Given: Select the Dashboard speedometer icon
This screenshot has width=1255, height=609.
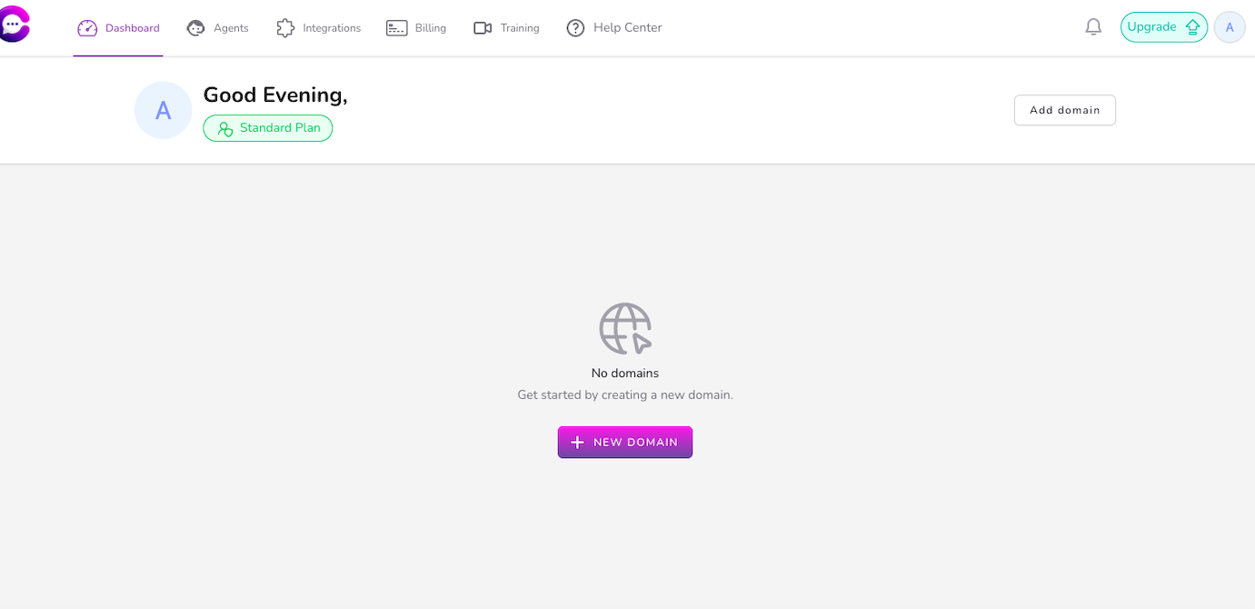Looking at the screenshot, I should click(87, 27).
